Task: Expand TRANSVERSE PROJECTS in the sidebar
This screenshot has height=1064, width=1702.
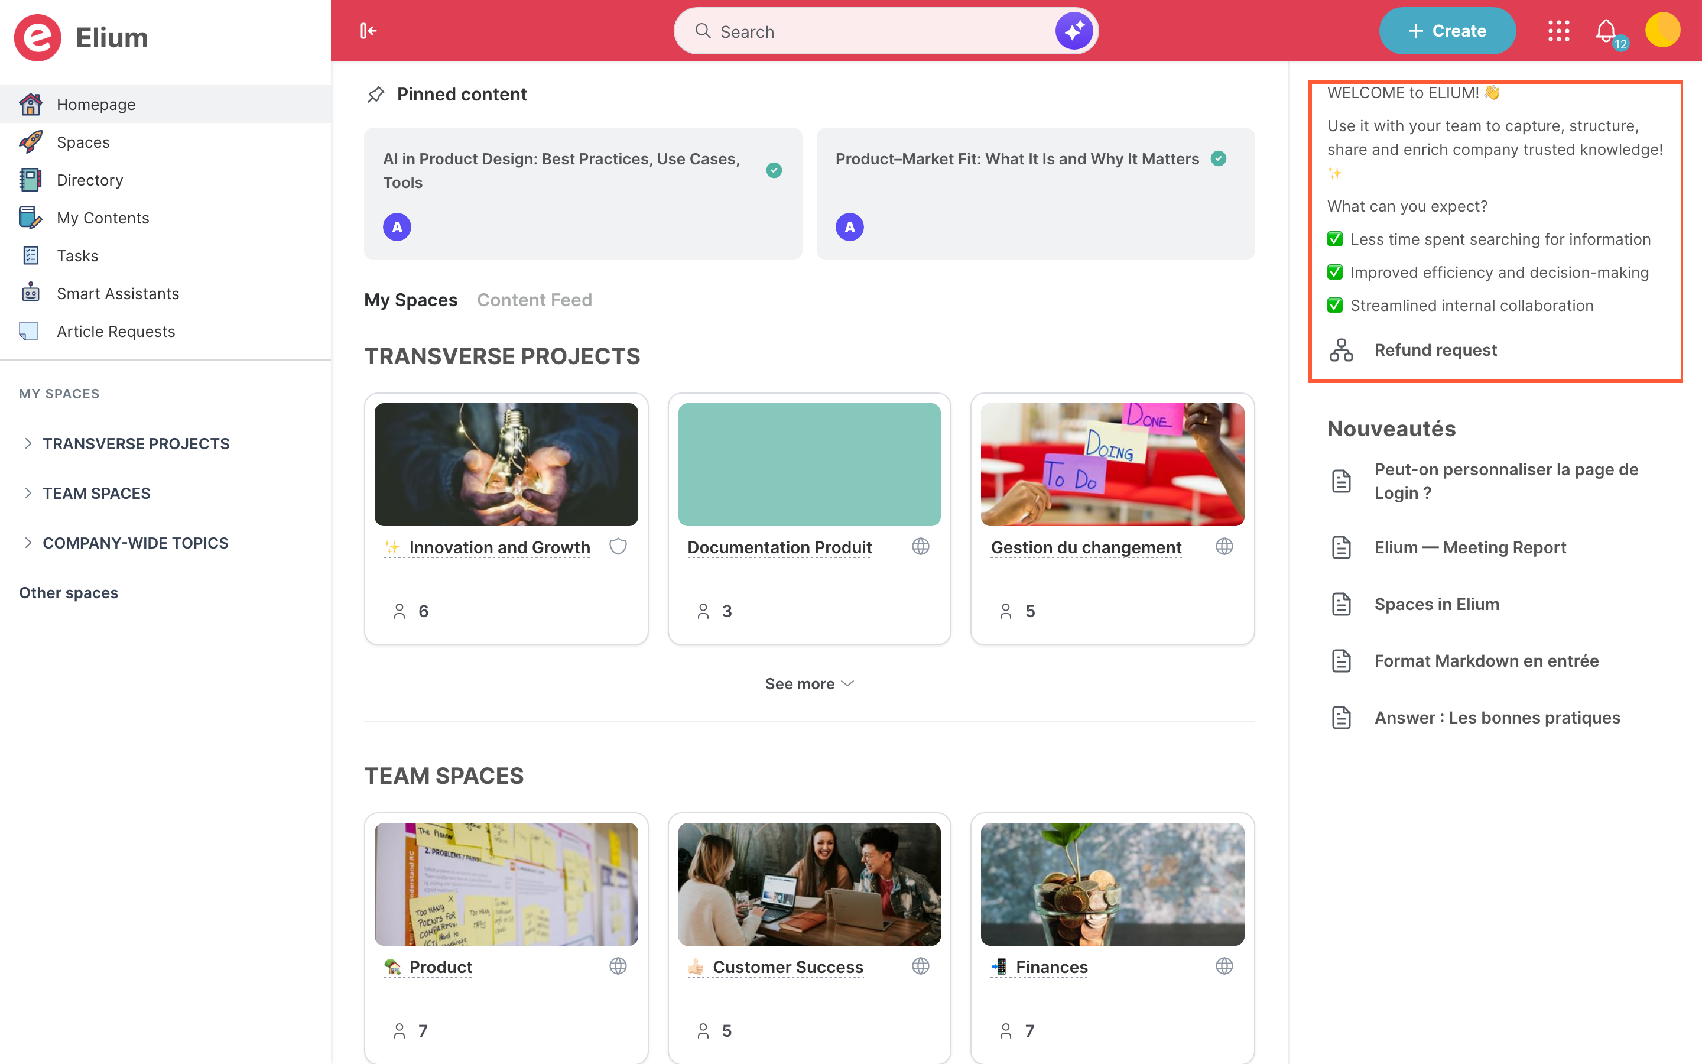Action: (x=28, y=443)
